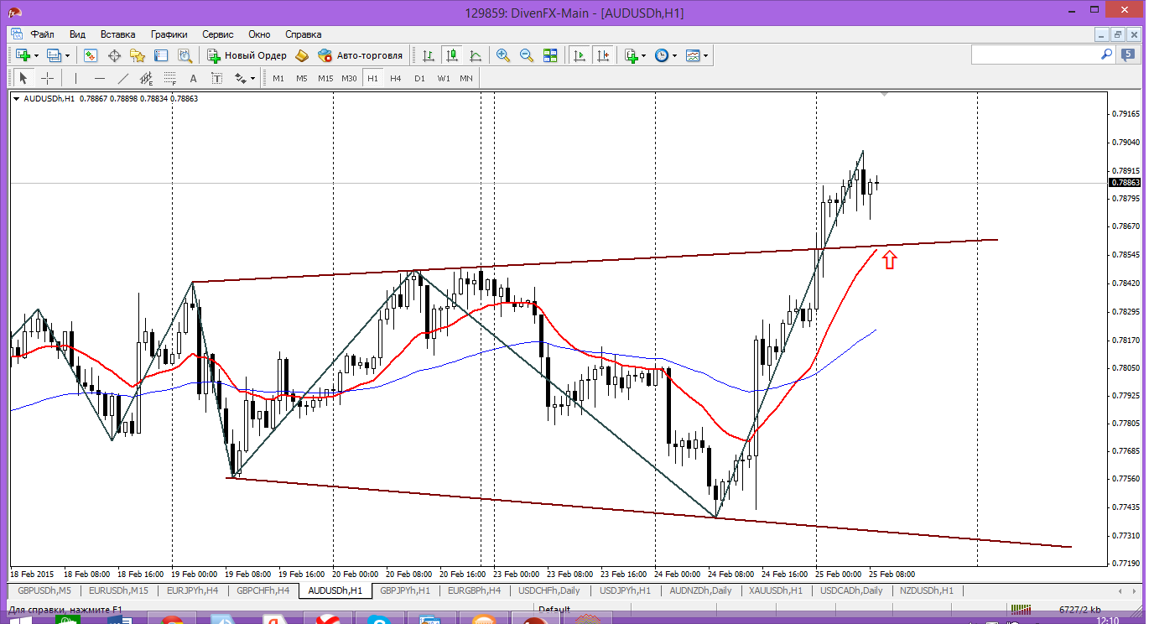Open the Справка menu
Screen dimensions: 1149x624
pyautogui.click(x=304, y=34)
